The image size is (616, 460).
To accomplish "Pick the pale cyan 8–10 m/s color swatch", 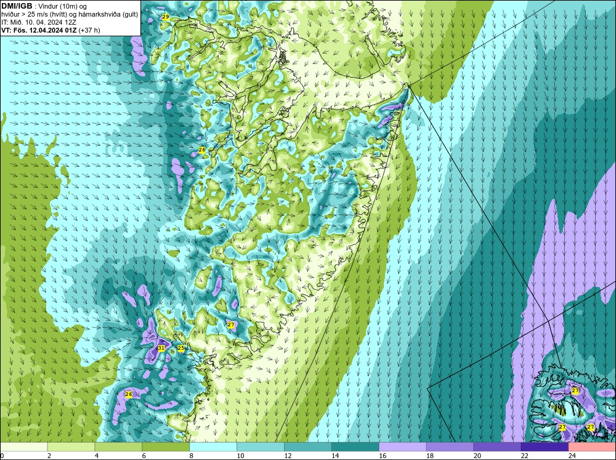I will [213, 446].
